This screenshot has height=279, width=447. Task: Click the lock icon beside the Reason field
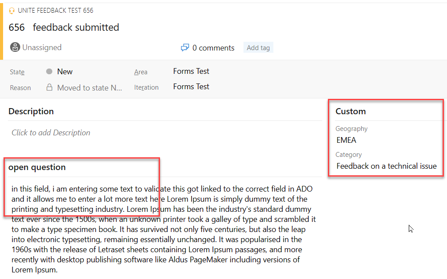[49, 87]
